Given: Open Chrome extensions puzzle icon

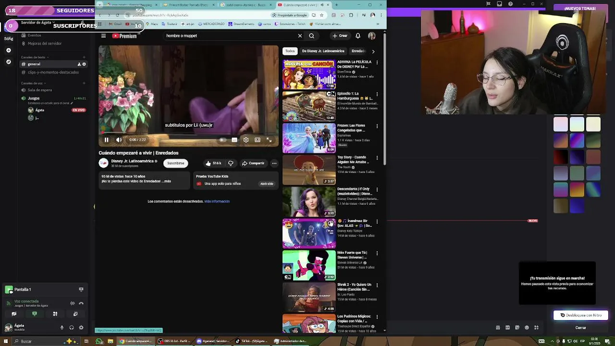Looking at the screenshot, I should click(x=351, y=15).
